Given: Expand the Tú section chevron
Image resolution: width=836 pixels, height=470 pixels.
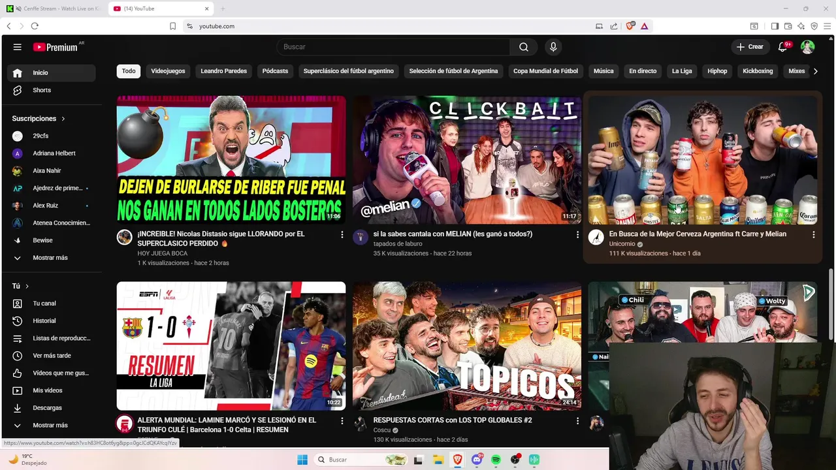Looking at the screenshot, I should 27,286.
